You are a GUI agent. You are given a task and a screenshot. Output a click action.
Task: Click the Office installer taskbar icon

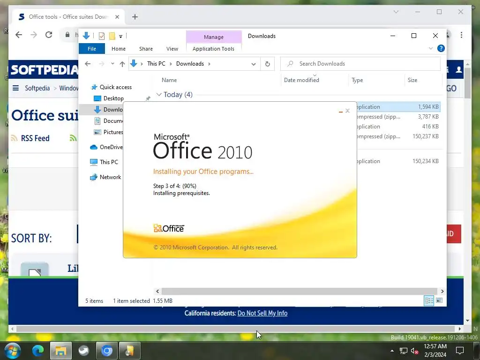(129, 351)
